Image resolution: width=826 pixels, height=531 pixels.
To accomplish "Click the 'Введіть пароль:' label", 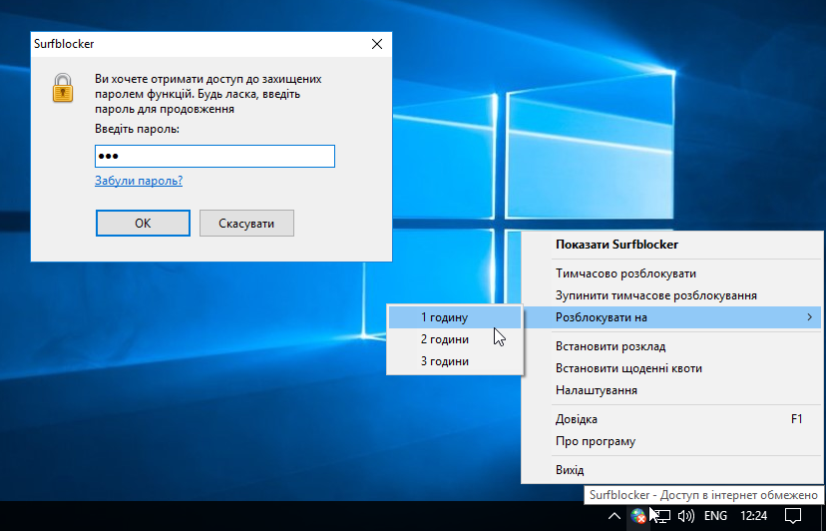I will click(137, 129).
